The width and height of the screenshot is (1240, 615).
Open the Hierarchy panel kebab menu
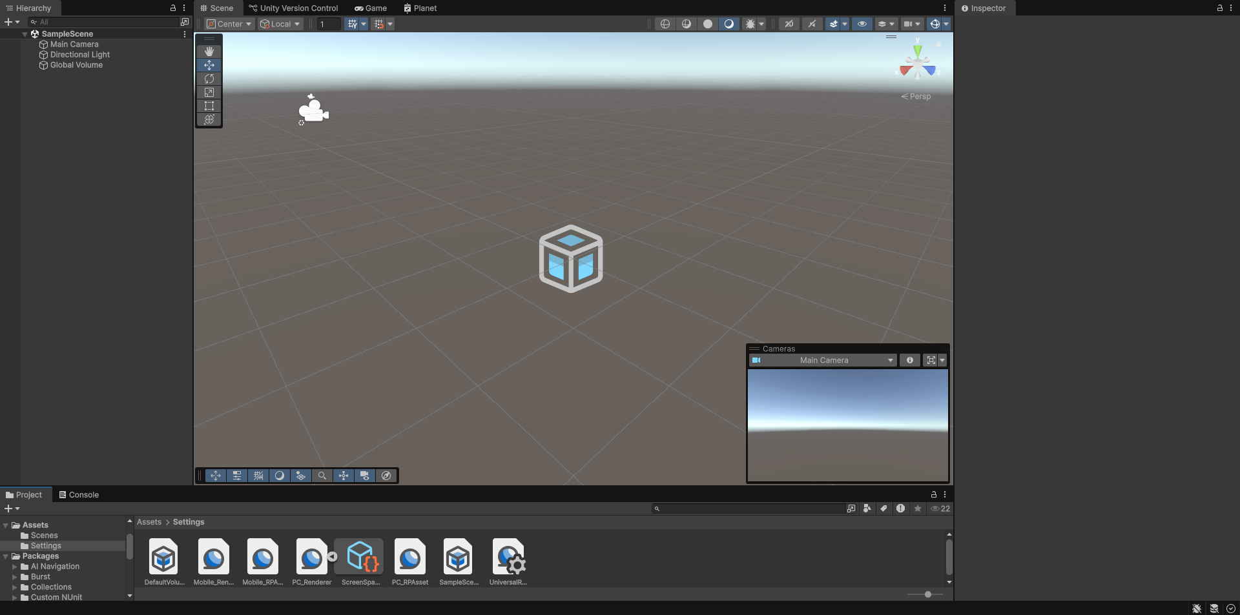click(x=184, y=8)
